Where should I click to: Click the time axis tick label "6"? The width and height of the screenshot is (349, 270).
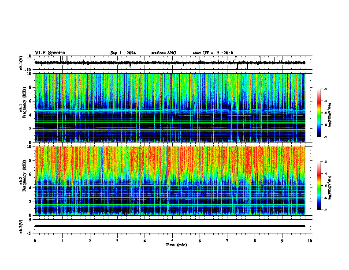200,241
